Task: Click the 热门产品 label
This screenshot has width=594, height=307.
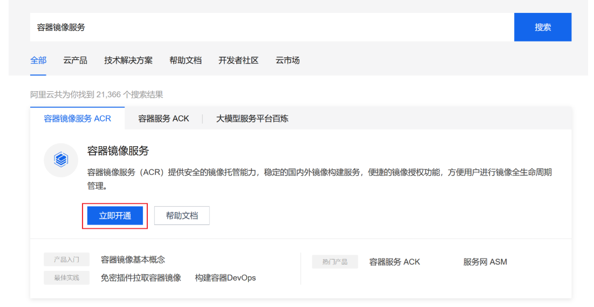Action: [x=335, y=262]
